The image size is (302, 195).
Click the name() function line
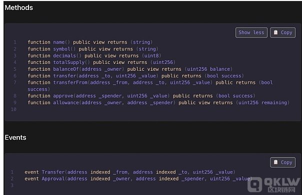90,42
